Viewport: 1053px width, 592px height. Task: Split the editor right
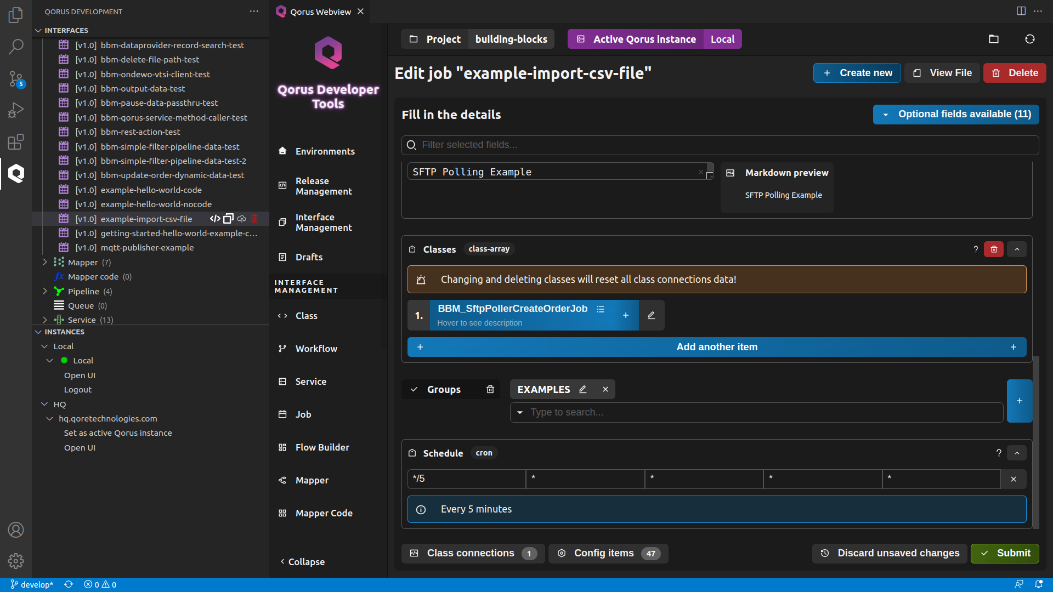(1021, 11)
